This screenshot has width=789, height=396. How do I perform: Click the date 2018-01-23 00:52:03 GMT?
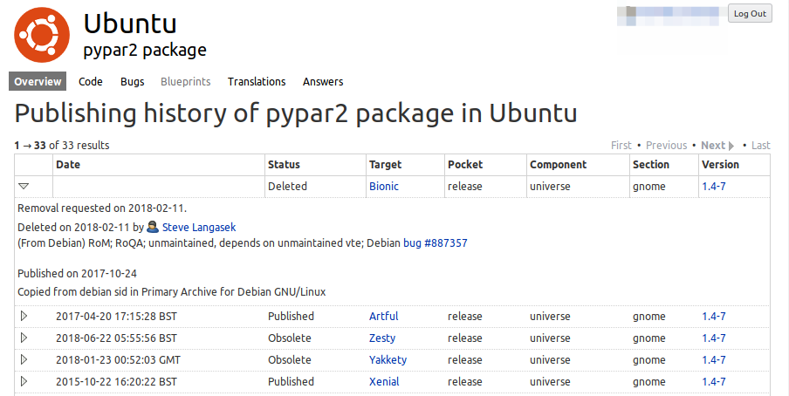pos(118,359)
